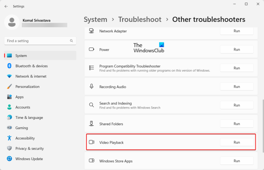Run the Program Compatibility Troubleshooter

point(236,68)
